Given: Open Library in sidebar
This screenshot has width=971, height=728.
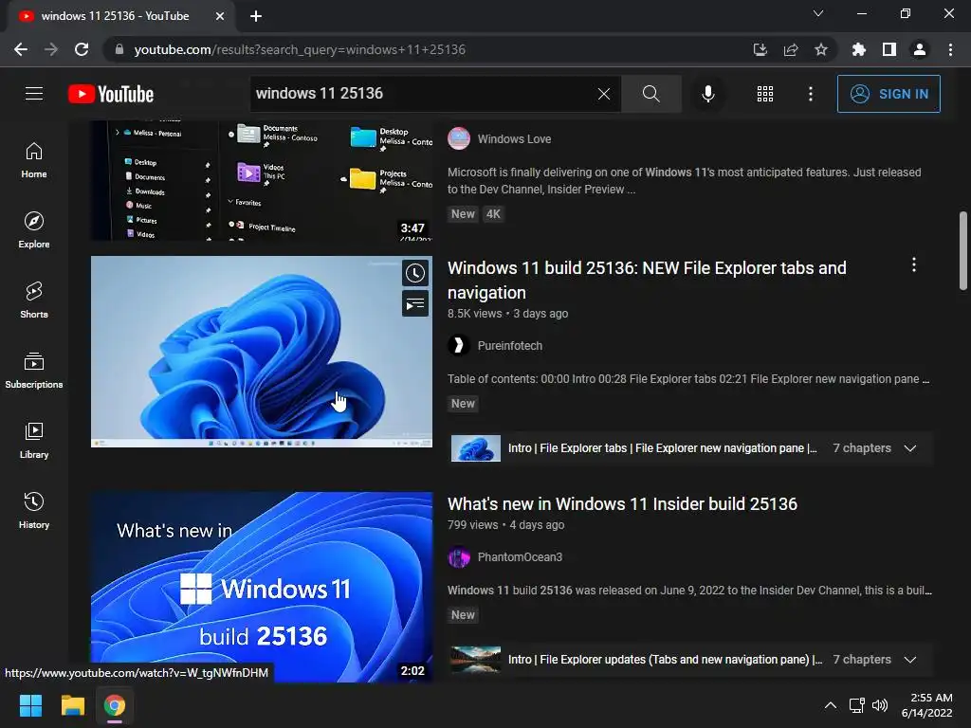Looking at the screenshot, I should (34, 440).
